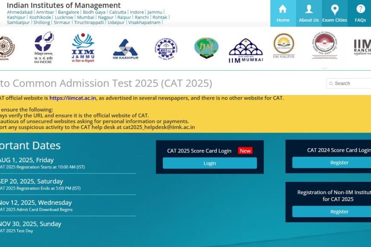This screenshot has width=371, height=247.
Task: Select the IIM Jammu logo
Action: point(83,47)
